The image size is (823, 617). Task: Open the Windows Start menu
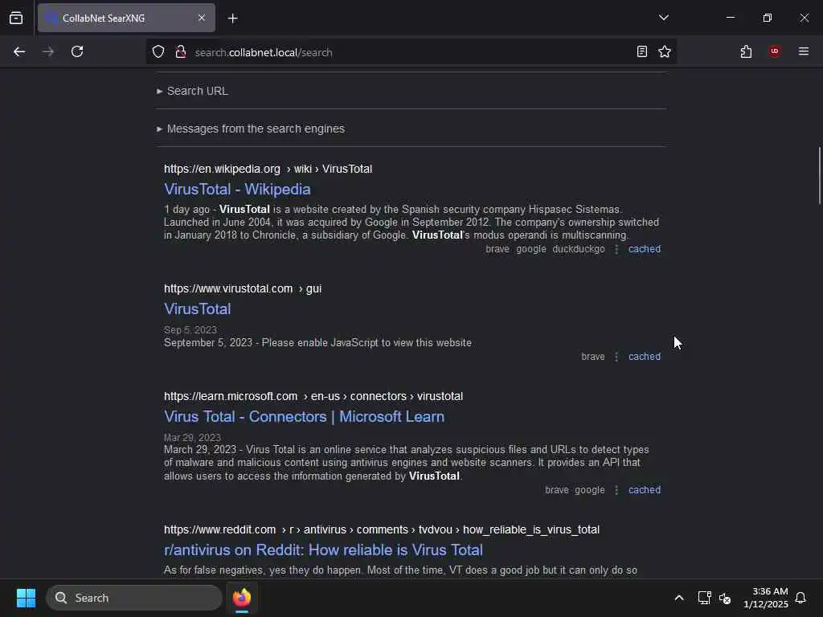pyautogui.click(x=26, y=598)
